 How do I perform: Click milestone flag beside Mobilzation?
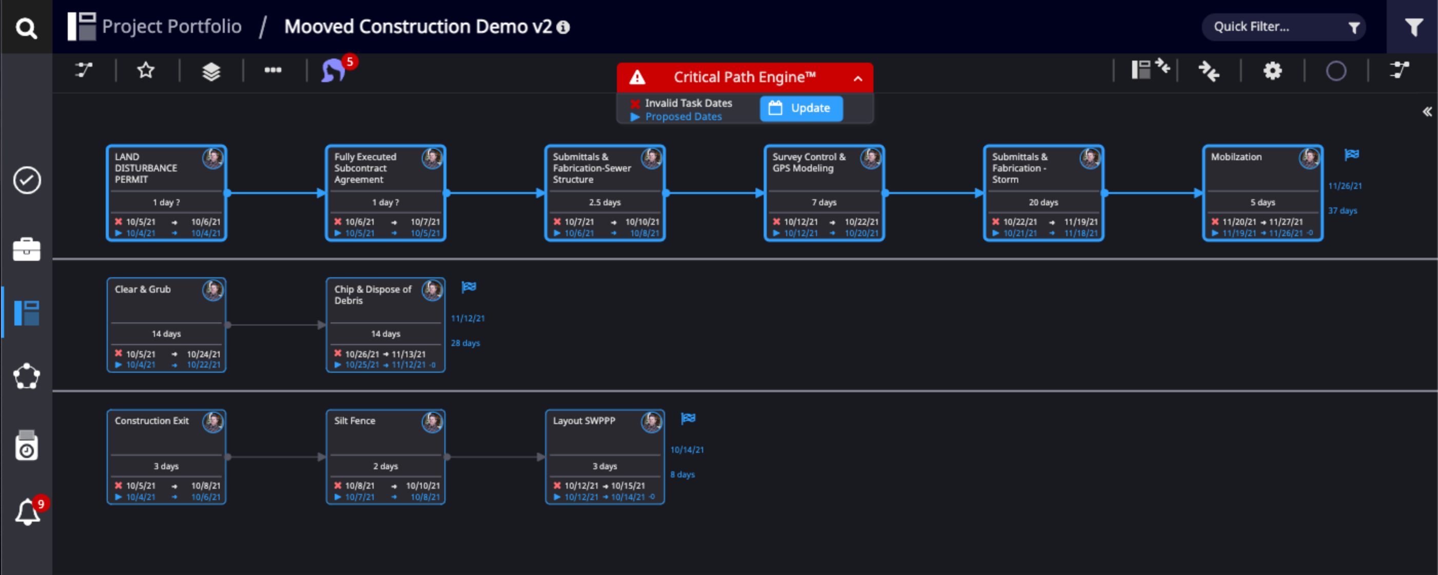pos(1351,155)
